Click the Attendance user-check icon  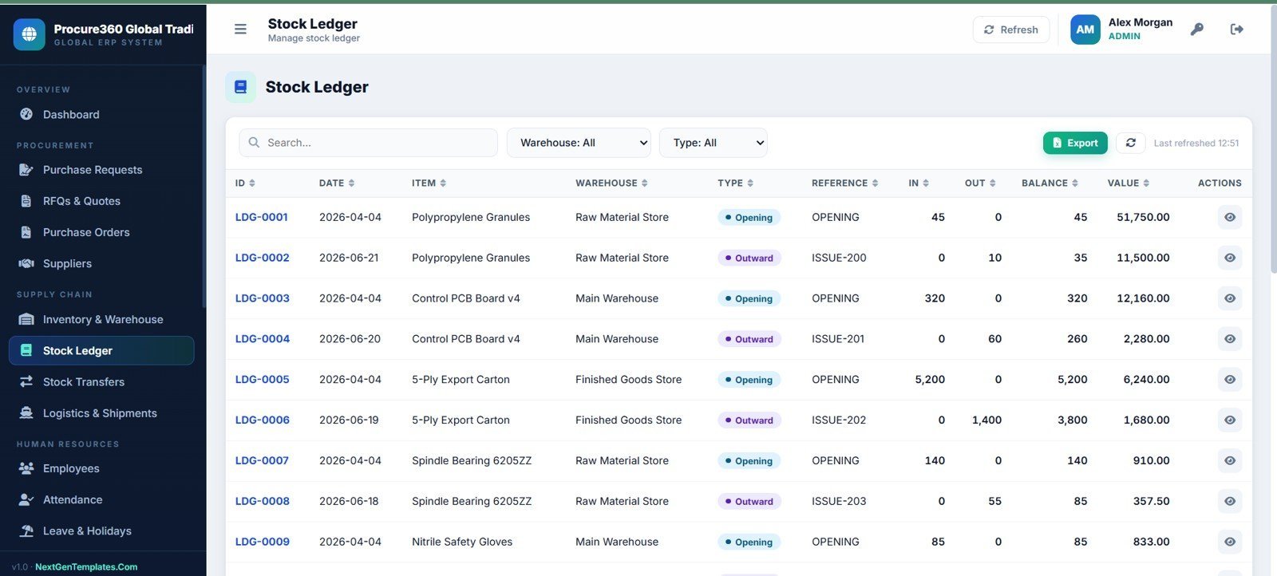[x=26, y=499]
